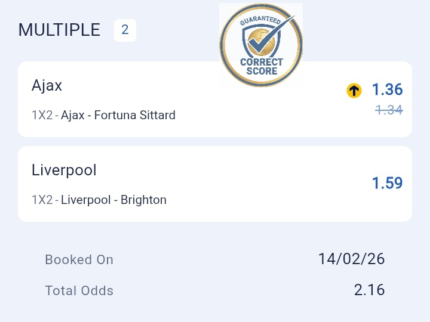Click the CORRECT SCORE text in the logo
430x322 pixels.
[262, 67]
